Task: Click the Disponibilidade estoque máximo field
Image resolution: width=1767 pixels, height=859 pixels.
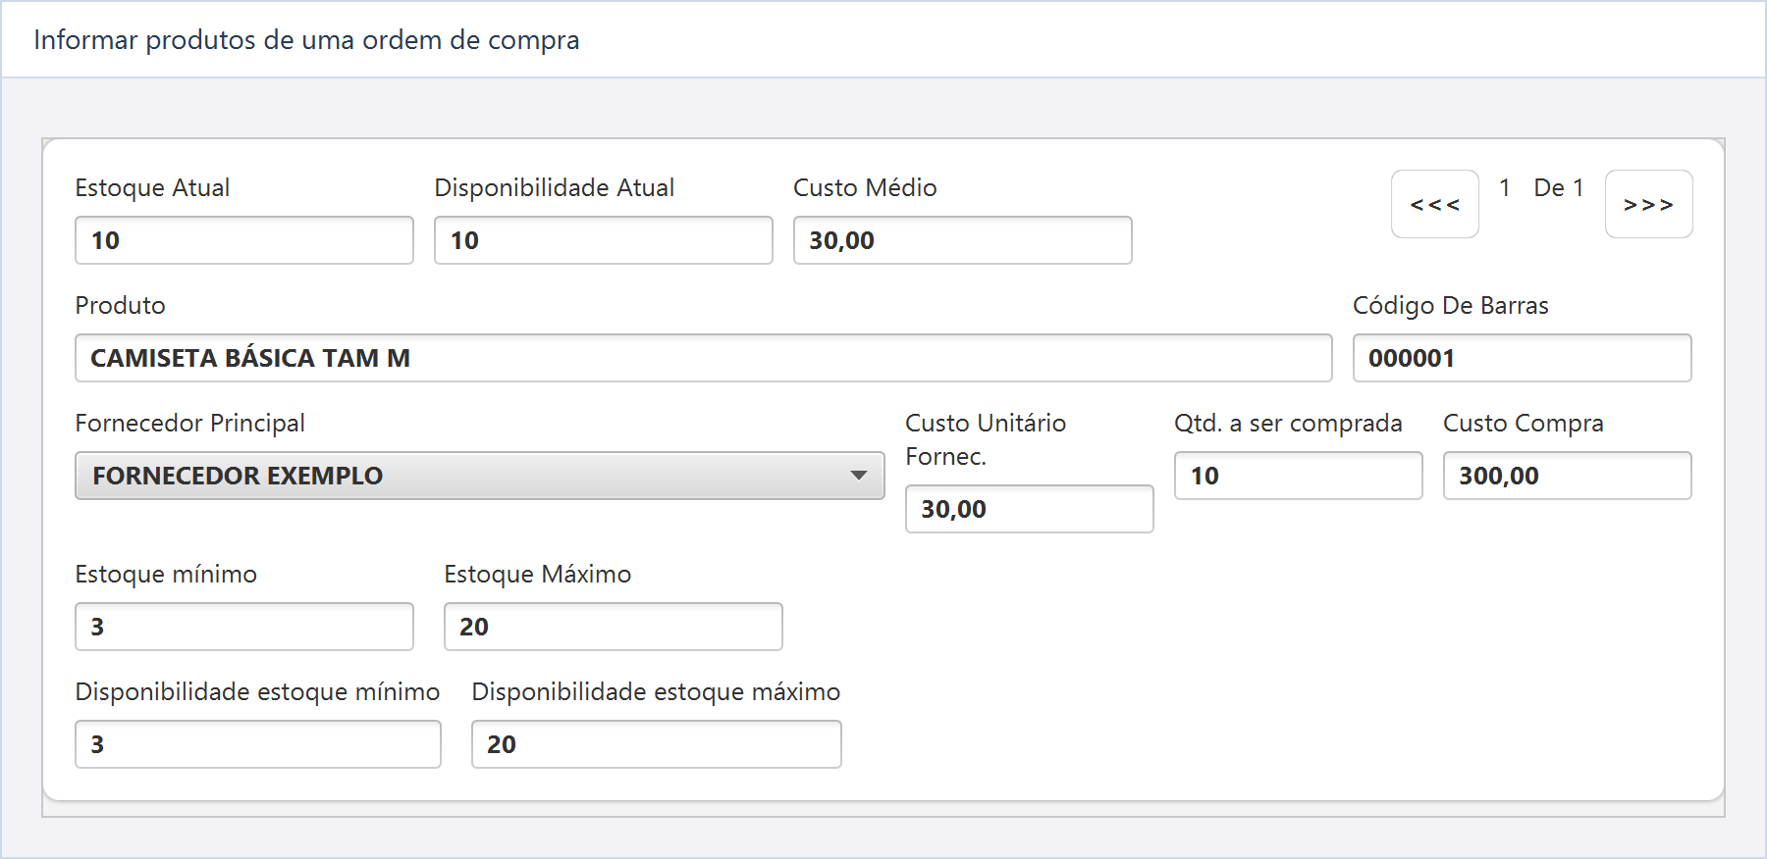Action: [x=657, y=744]
